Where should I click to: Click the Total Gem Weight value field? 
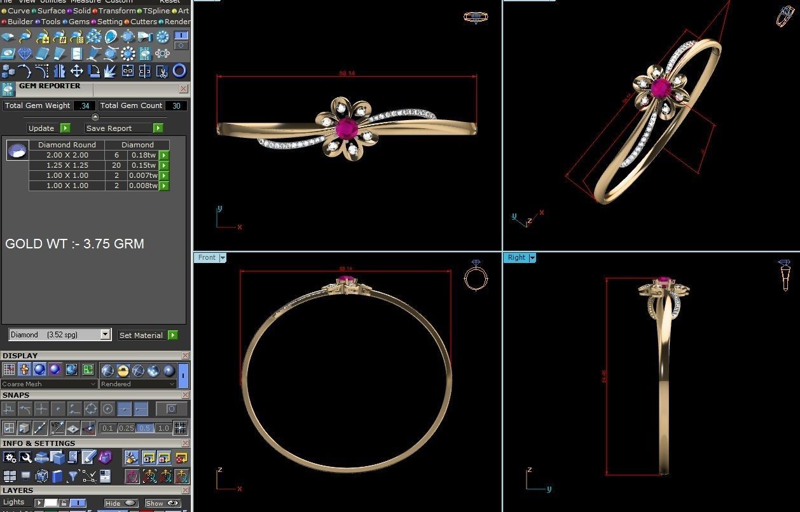point(84,106)
